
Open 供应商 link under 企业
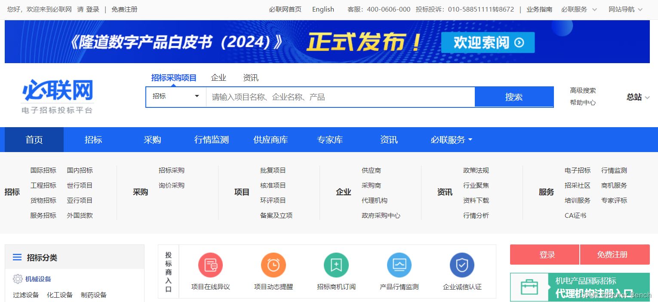click(371, 171)
